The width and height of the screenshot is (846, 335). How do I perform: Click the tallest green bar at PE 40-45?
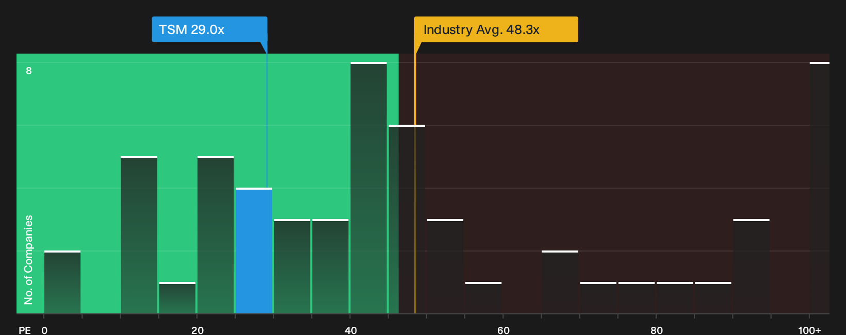(368, 188)
